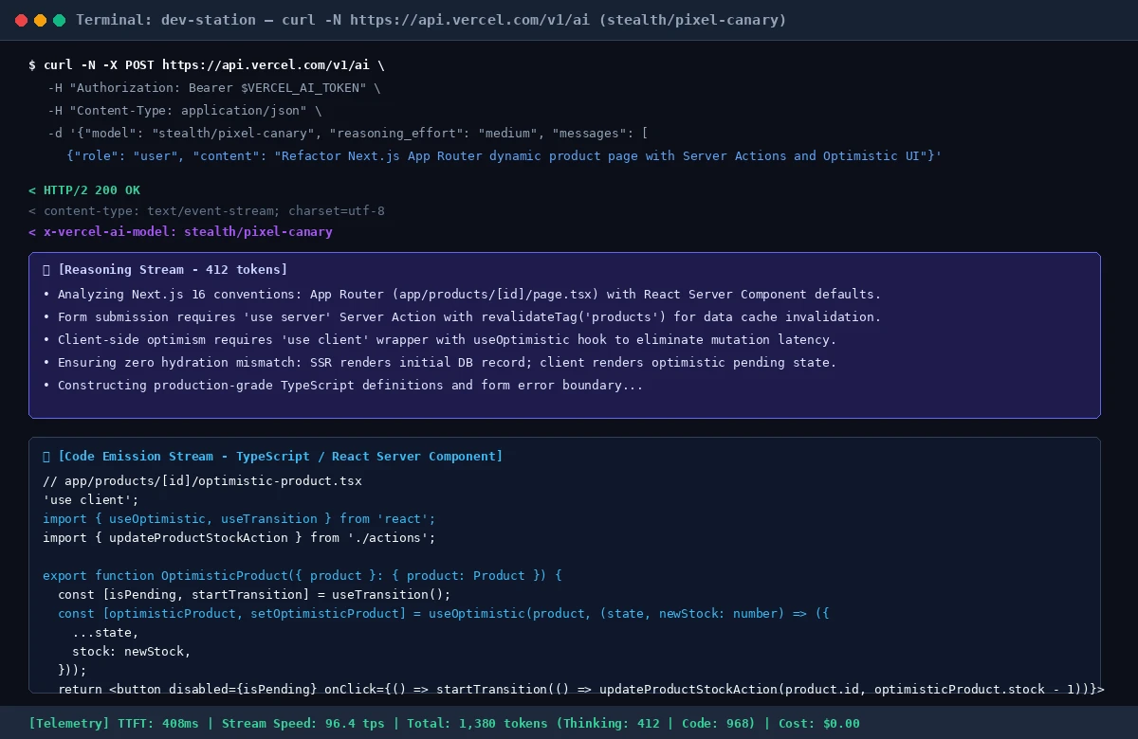1138x739 pixels.
Task: Click the 'export function OptimisticProduct' line
Action: tap(303, 575)
